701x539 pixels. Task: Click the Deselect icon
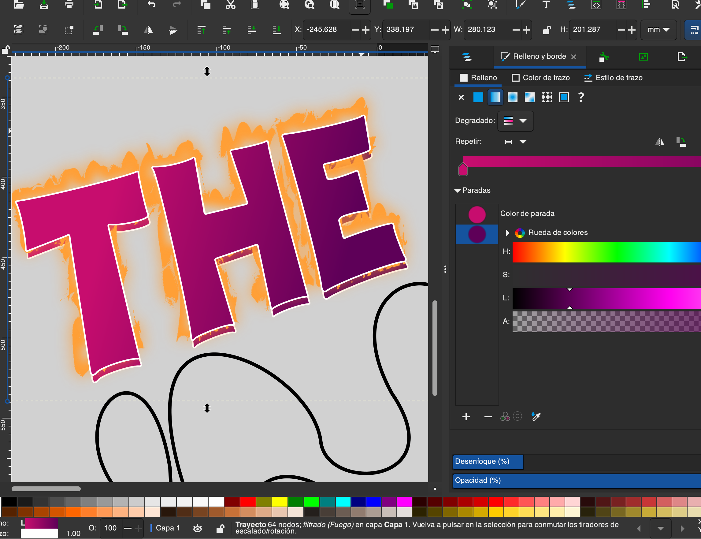(69, 30)
